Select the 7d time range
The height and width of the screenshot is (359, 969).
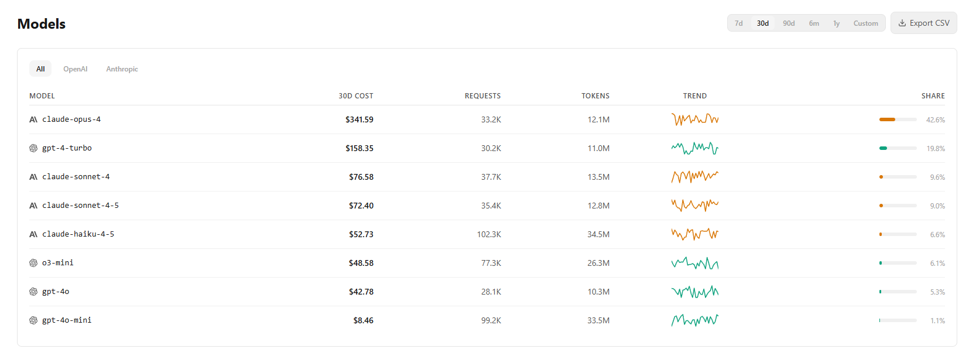(x=738, y=23)
